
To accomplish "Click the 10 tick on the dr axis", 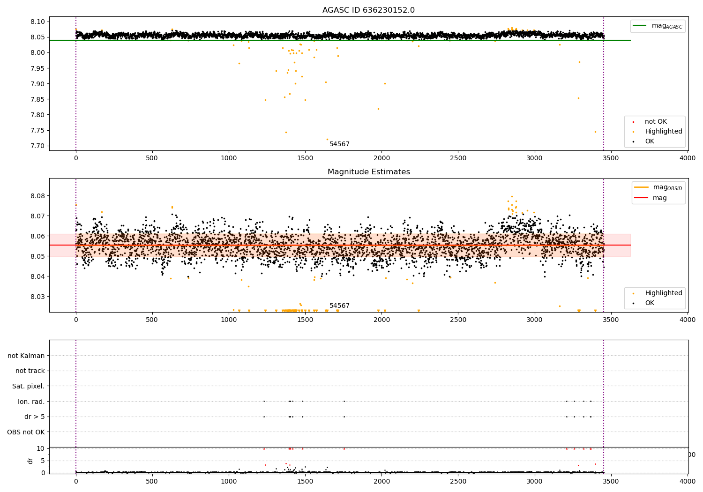I will [x=41, y=448].
